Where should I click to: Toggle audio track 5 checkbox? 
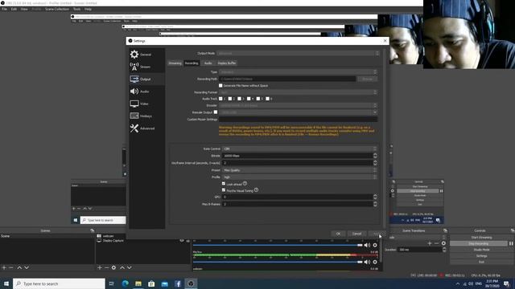pos(258,99)
